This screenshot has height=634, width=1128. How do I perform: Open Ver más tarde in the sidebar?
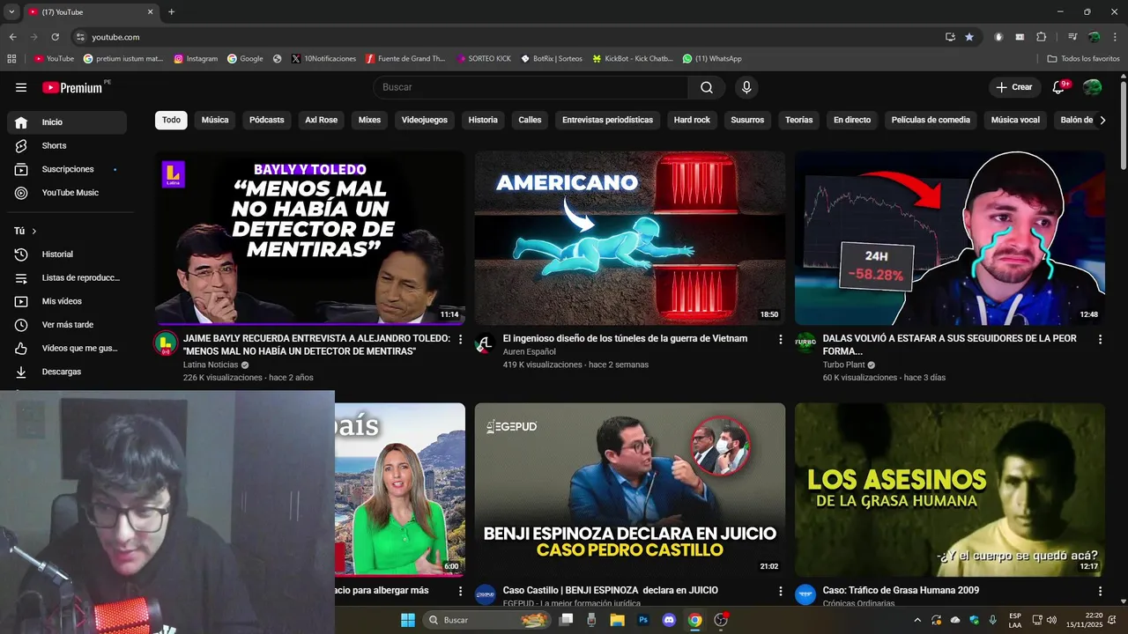[x=67, y=325]
